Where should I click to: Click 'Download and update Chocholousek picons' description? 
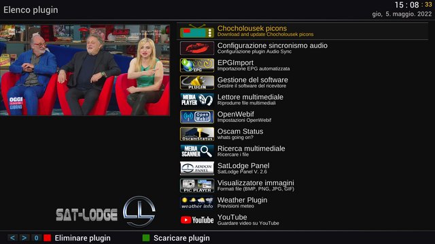tap(265, 35)
